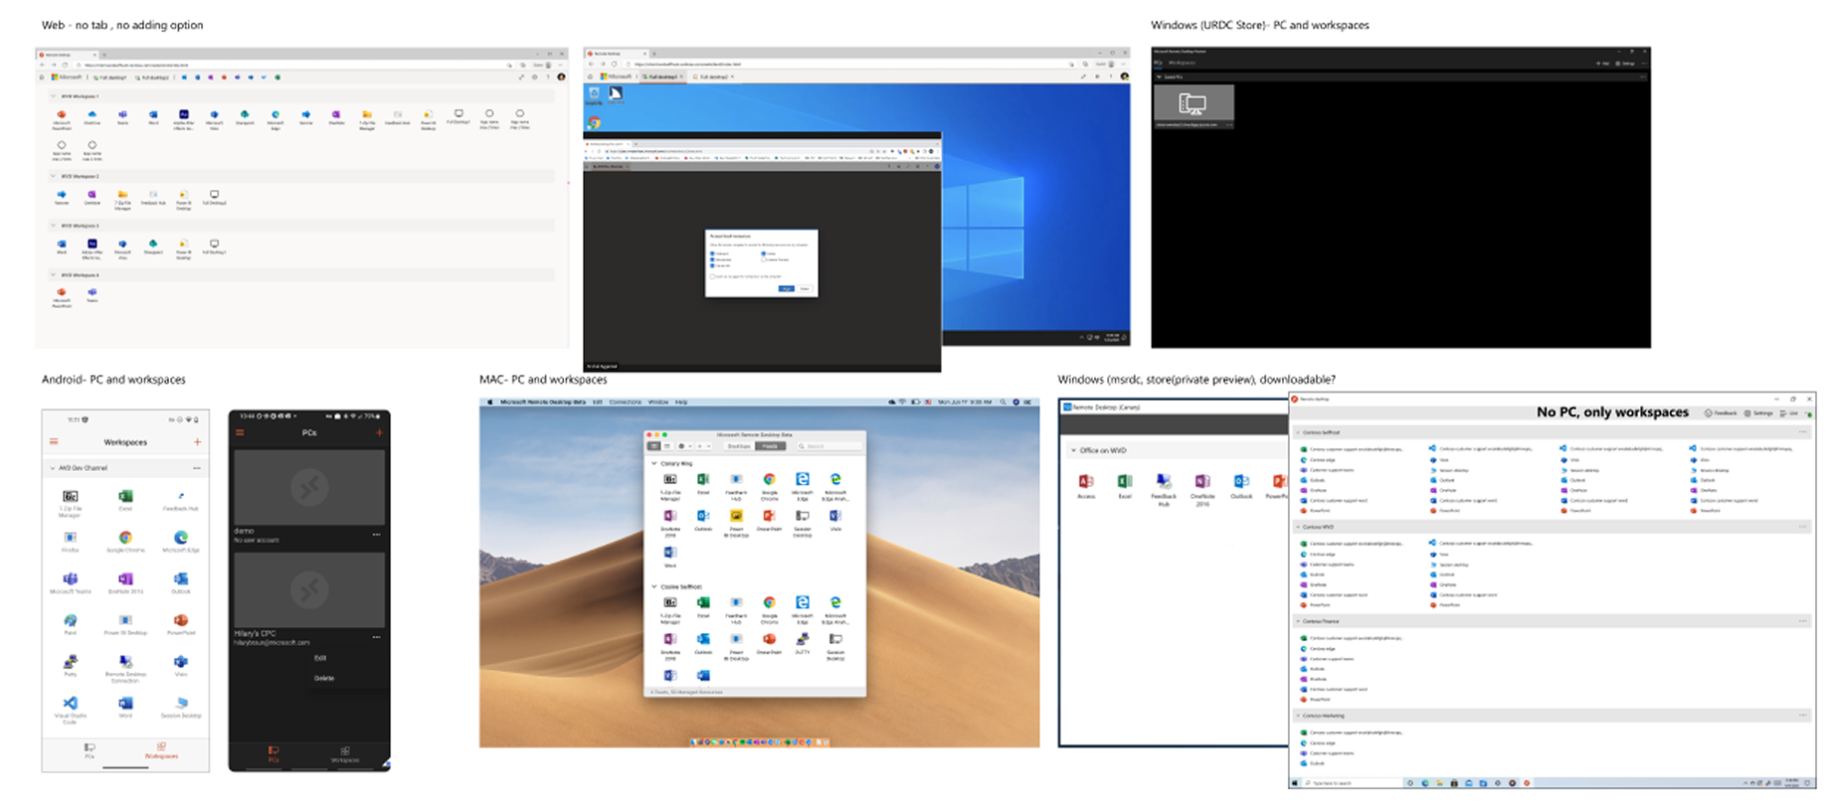
Task: Launch Paint on Android Workspaces screen
Action: click(70, 624)
